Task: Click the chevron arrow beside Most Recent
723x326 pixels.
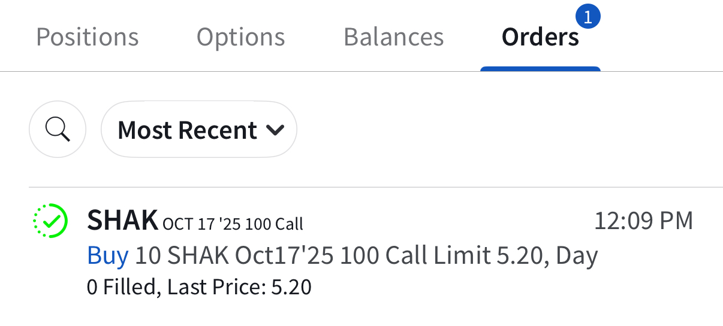Action: (275, 130)
